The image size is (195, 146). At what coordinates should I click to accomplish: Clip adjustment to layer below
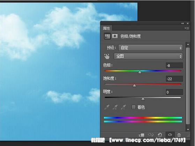point(141,135)
